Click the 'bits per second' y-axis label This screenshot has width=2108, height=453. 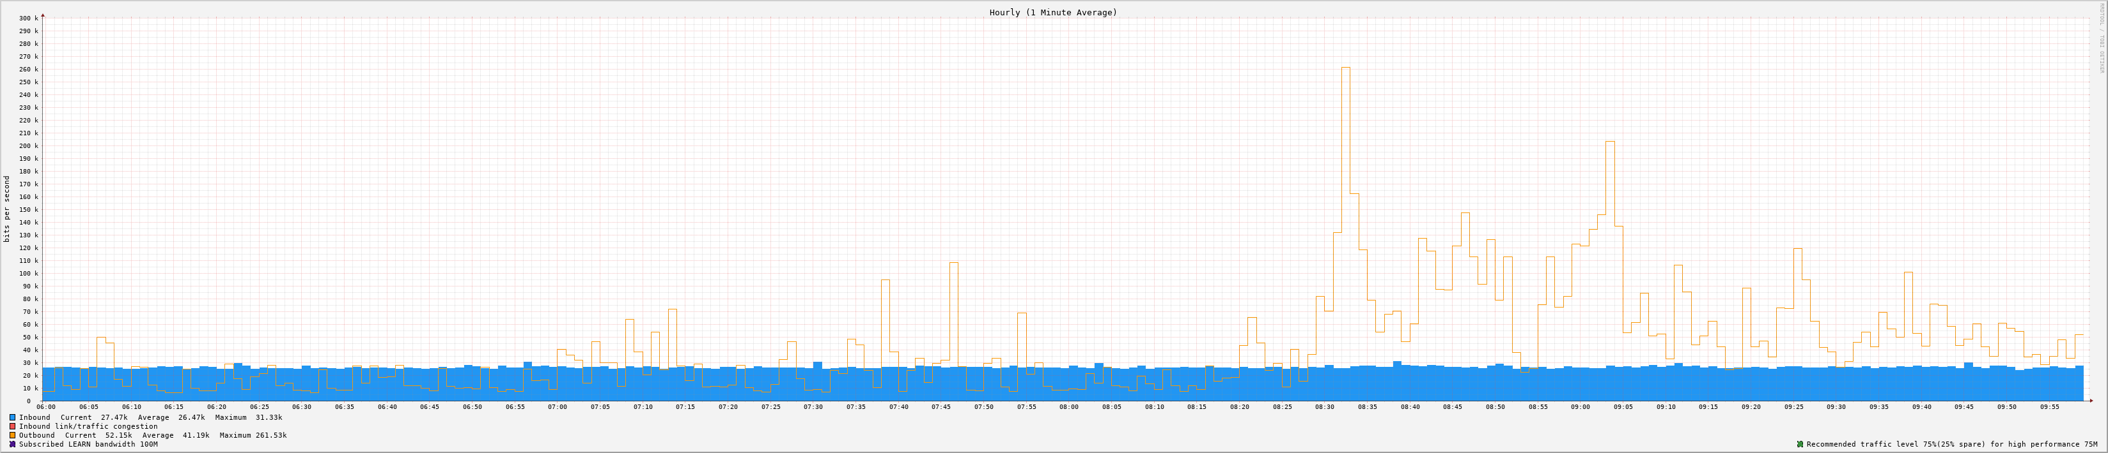(x=8, y=208)
